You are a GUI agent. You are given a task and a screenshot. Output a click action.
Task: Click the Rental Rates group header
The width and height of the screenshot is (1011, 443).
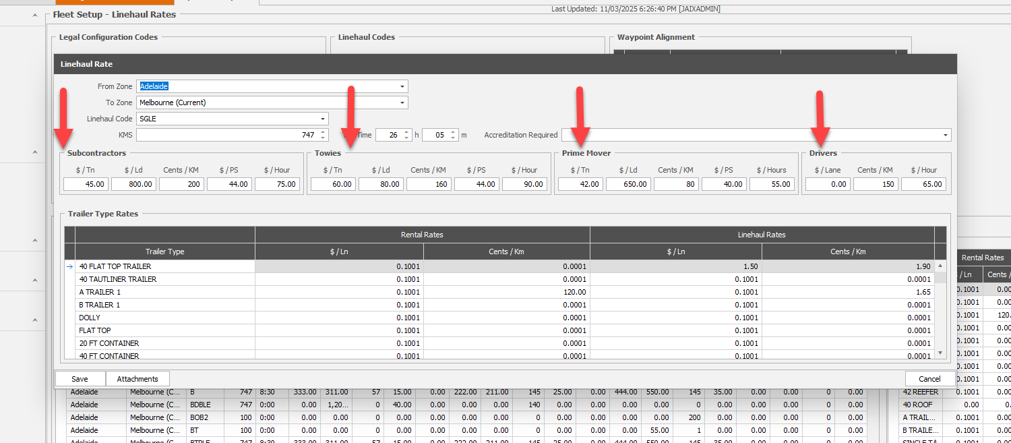click(x=422, y=235)
